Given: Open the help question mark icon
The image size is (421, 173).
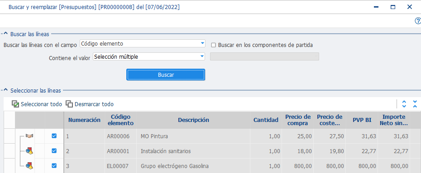Looking at the screenshot, I should (418, 21).
